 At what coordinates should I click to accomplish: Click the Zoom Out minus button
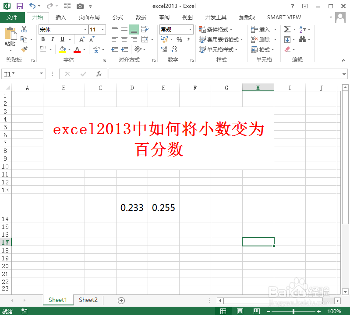pyautogui.click(x=269, y=311)
